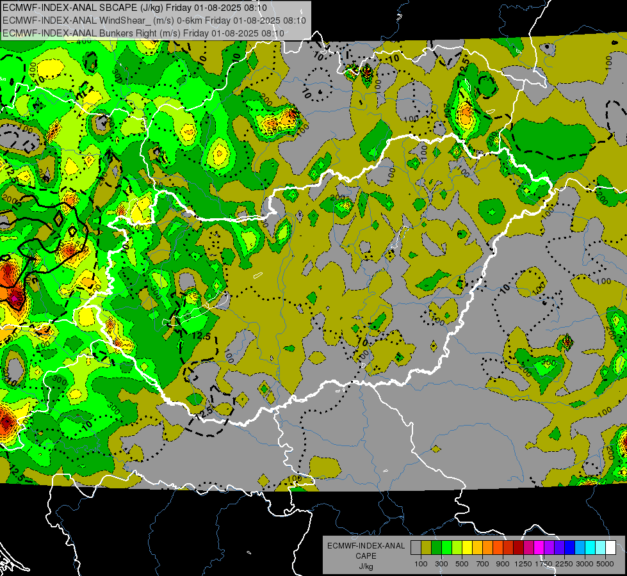Select the white swatch at legend end
Viewport: 627px width, 576px height.
click(611, 548)
